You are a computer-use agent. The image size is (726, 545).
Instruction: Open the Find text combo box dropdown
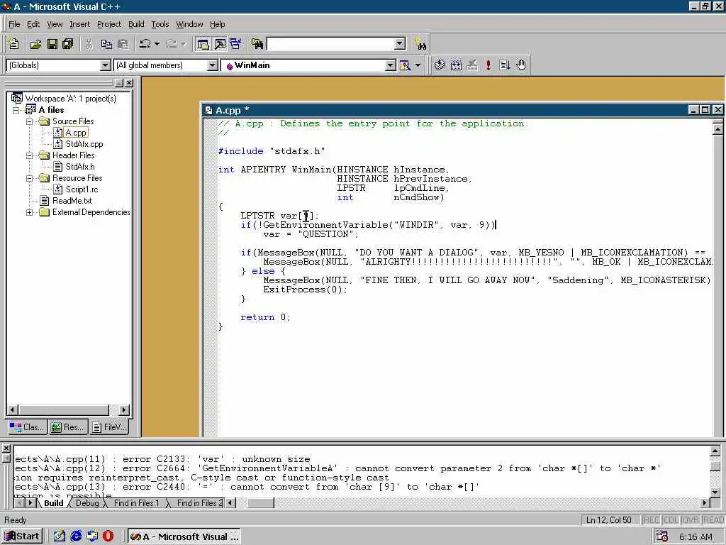pyautogui.click(x=400, y=44)
